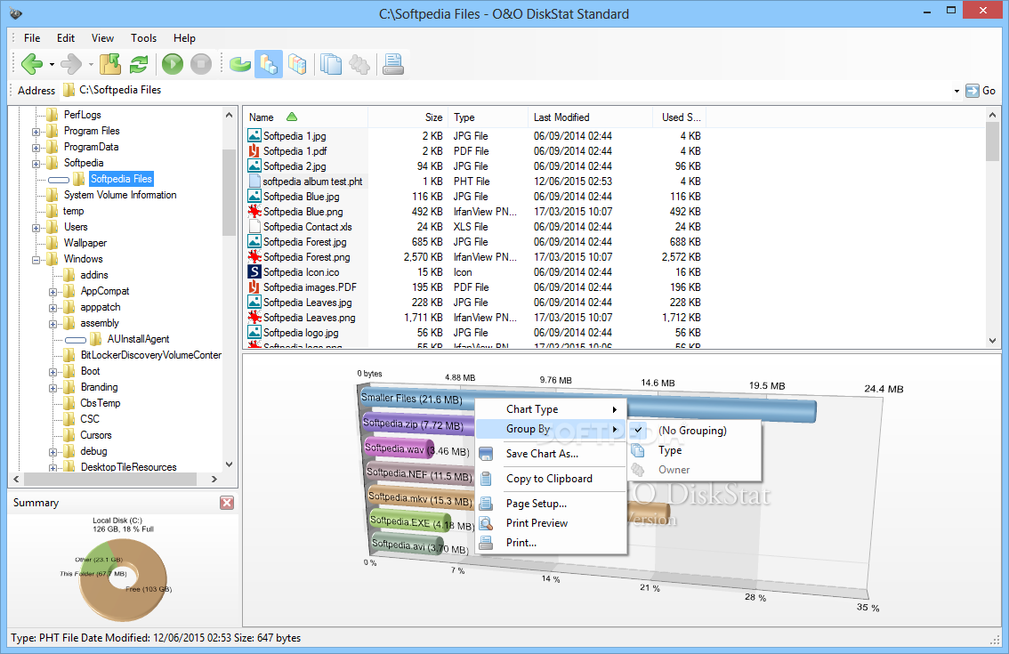The height and width of the screenshot is (654, 1009).
Task: Click the Type grouping icon in submenu
Action: (x=638, y=450)
